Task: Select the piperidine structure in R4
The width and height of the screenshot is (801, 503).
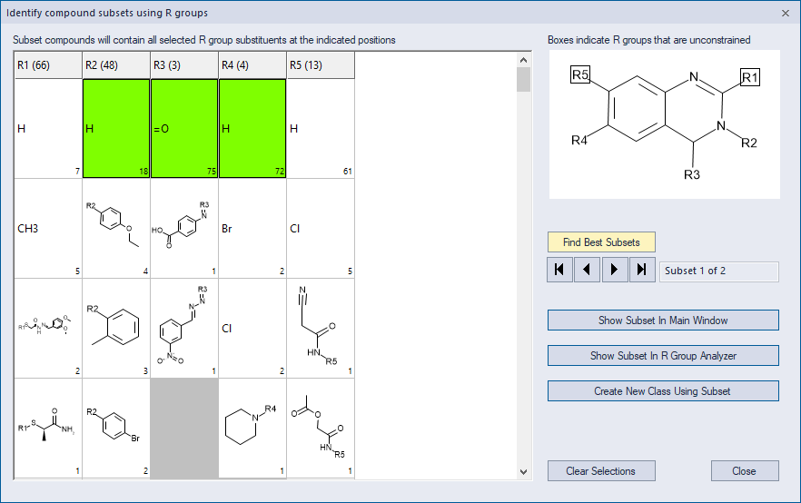Action: (252, 429)
